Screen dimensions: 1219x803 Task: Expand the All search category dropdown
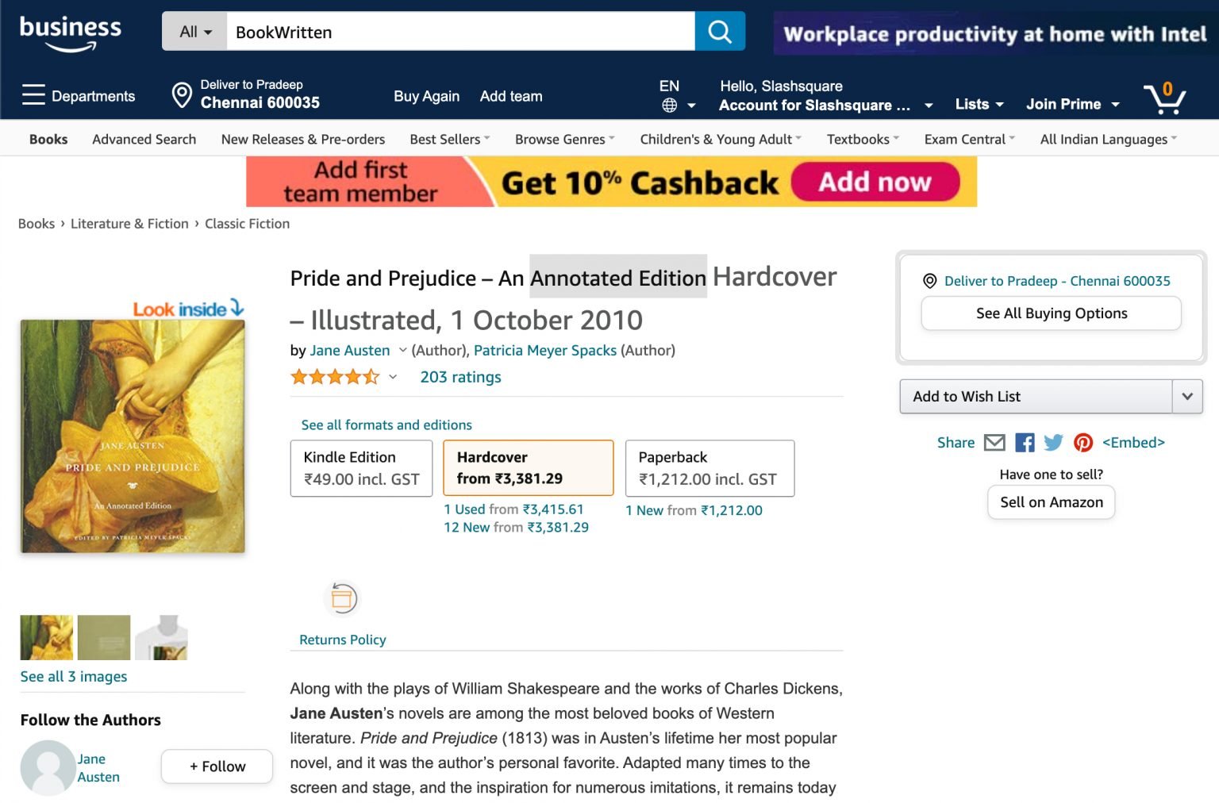[194, 32]
